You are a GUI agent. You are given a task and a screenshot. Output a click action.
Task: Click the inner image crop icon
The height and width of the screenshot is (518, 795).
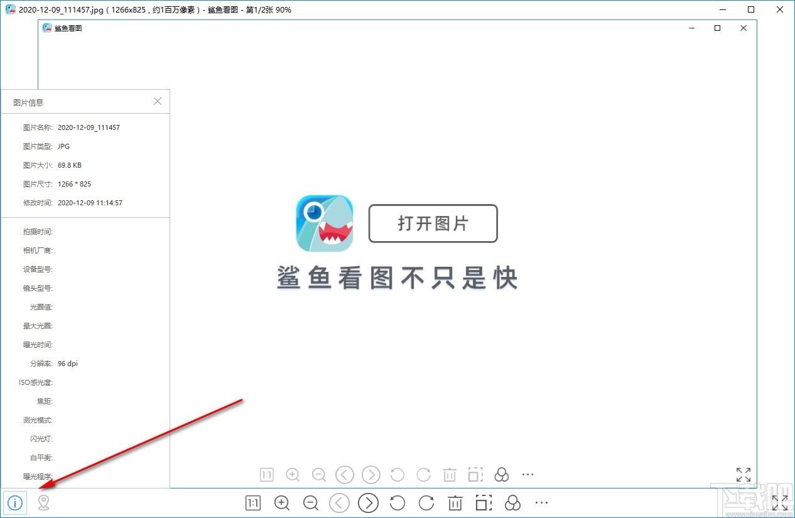[475, 475]
